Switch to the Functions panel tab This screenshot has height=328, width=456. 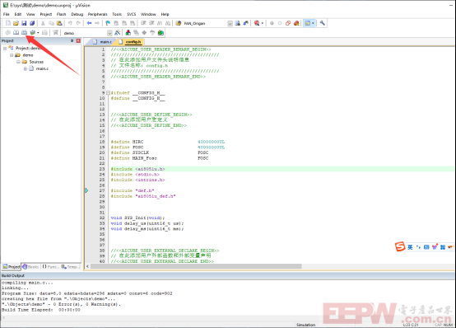point(50,266)
